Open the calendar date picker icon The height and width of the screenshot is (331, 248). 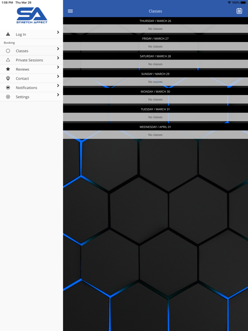pos(239,11)
